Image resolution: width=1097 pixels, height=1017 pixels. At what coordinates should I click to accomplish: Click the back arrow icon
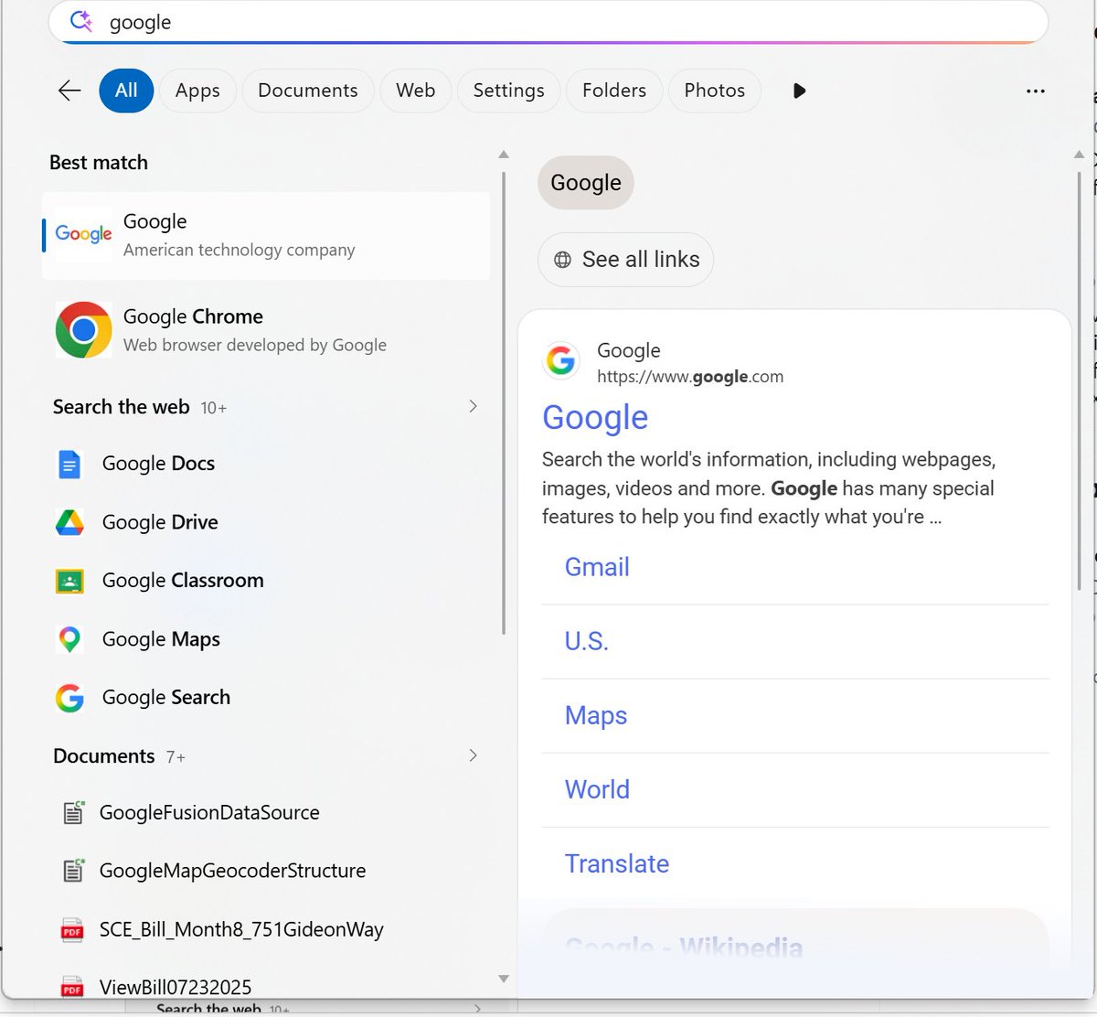click(69, 91)
